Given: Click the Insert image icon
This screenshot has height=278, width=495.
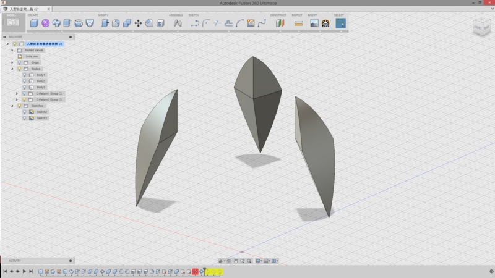Looking at the screenshot, I should coord(314,23).
